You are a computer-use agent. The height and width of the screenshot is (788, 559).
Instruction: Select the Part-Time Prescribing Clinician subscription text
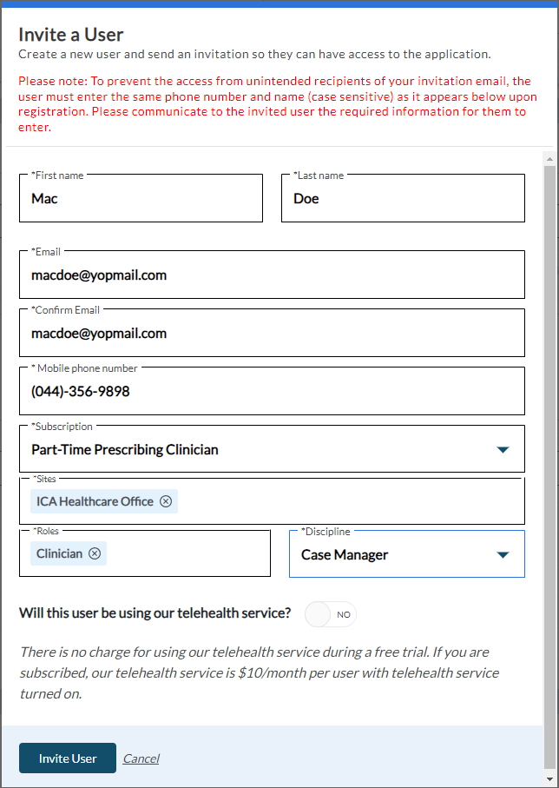click(125, 450)
